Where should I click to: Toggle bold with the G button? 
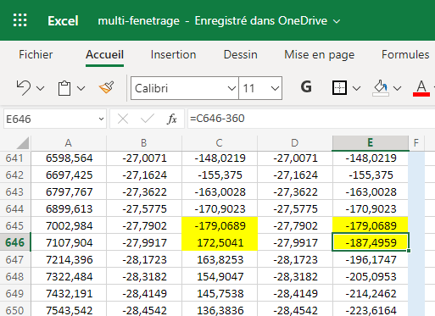pos(306,87)
